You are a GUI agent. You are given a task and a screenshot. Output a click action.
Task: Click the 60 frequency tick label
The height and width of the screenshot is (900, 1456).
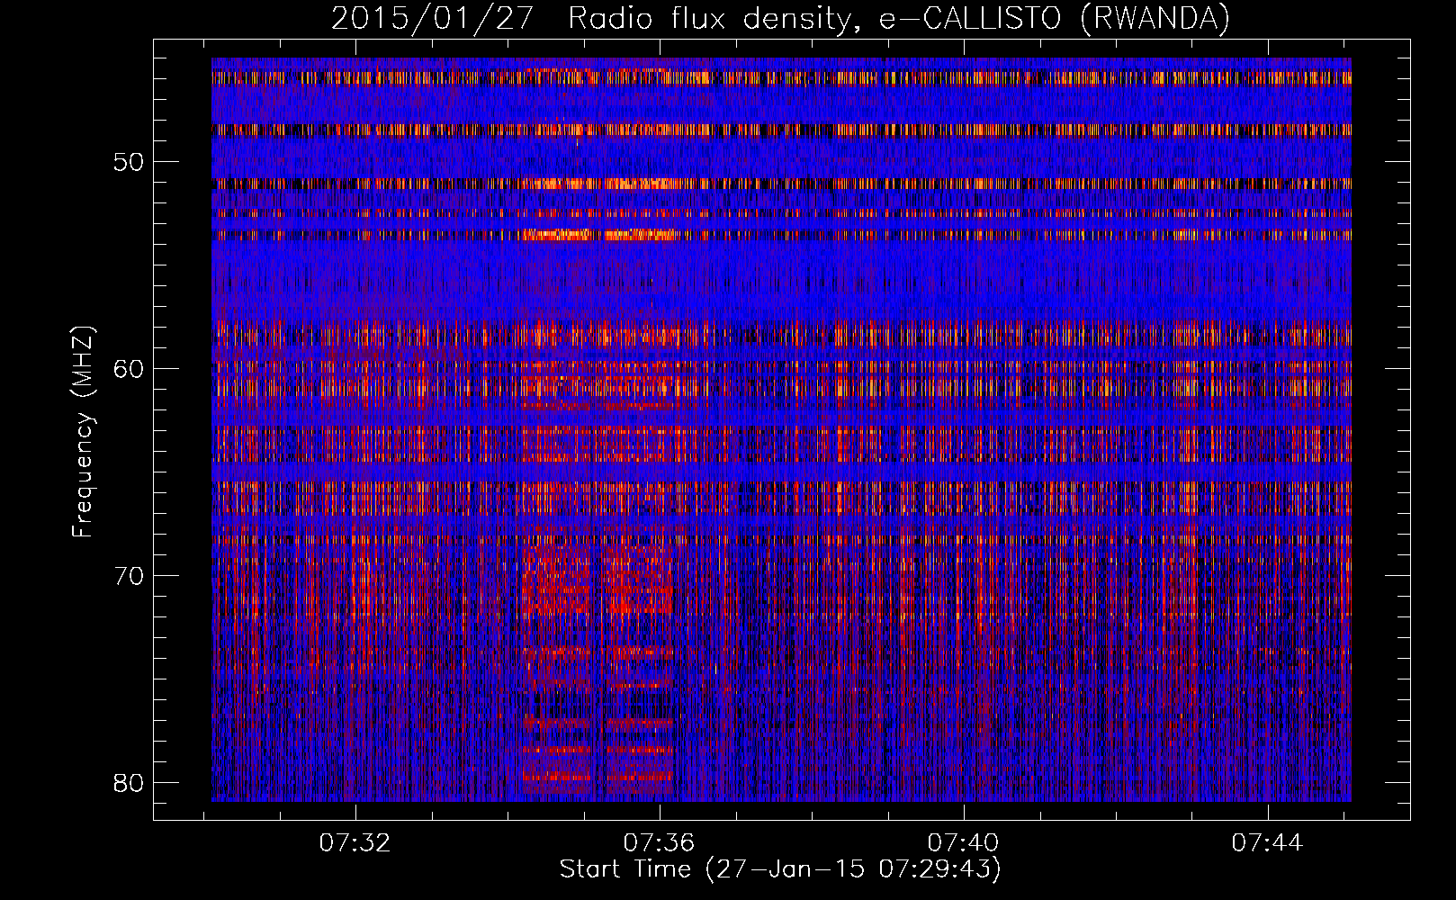pos(129,368)
